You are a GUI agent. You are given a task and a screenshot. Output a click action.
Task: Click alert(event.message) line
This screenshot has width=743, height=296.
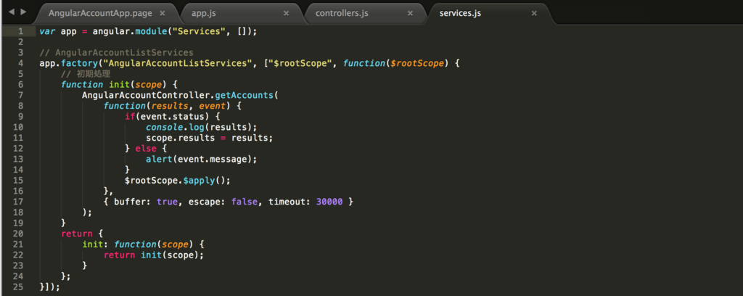coord(202,159)
